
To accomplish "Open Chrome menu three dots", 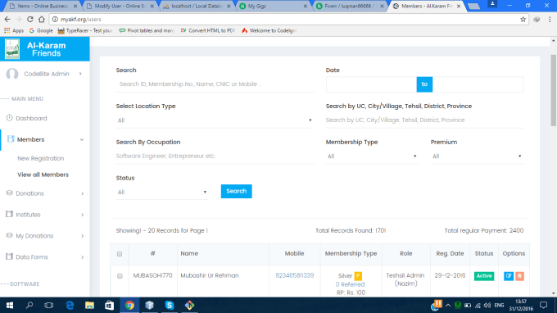I will coord(550,20).
